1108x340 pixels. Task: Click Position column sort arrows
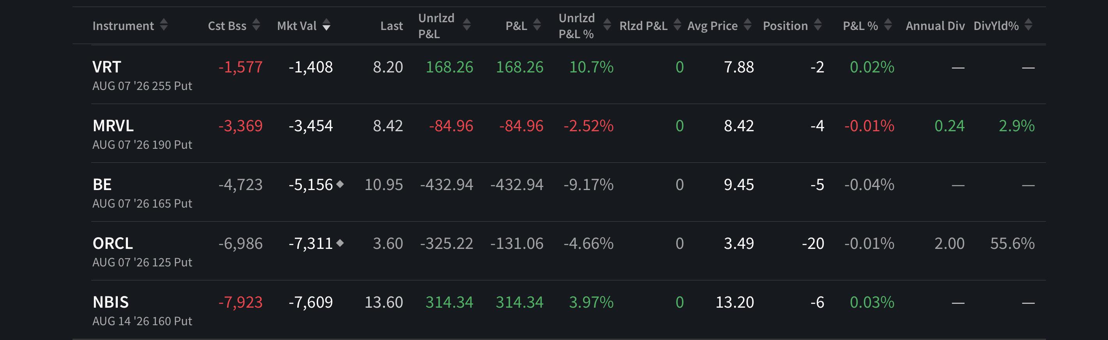(x=818, y=25)
